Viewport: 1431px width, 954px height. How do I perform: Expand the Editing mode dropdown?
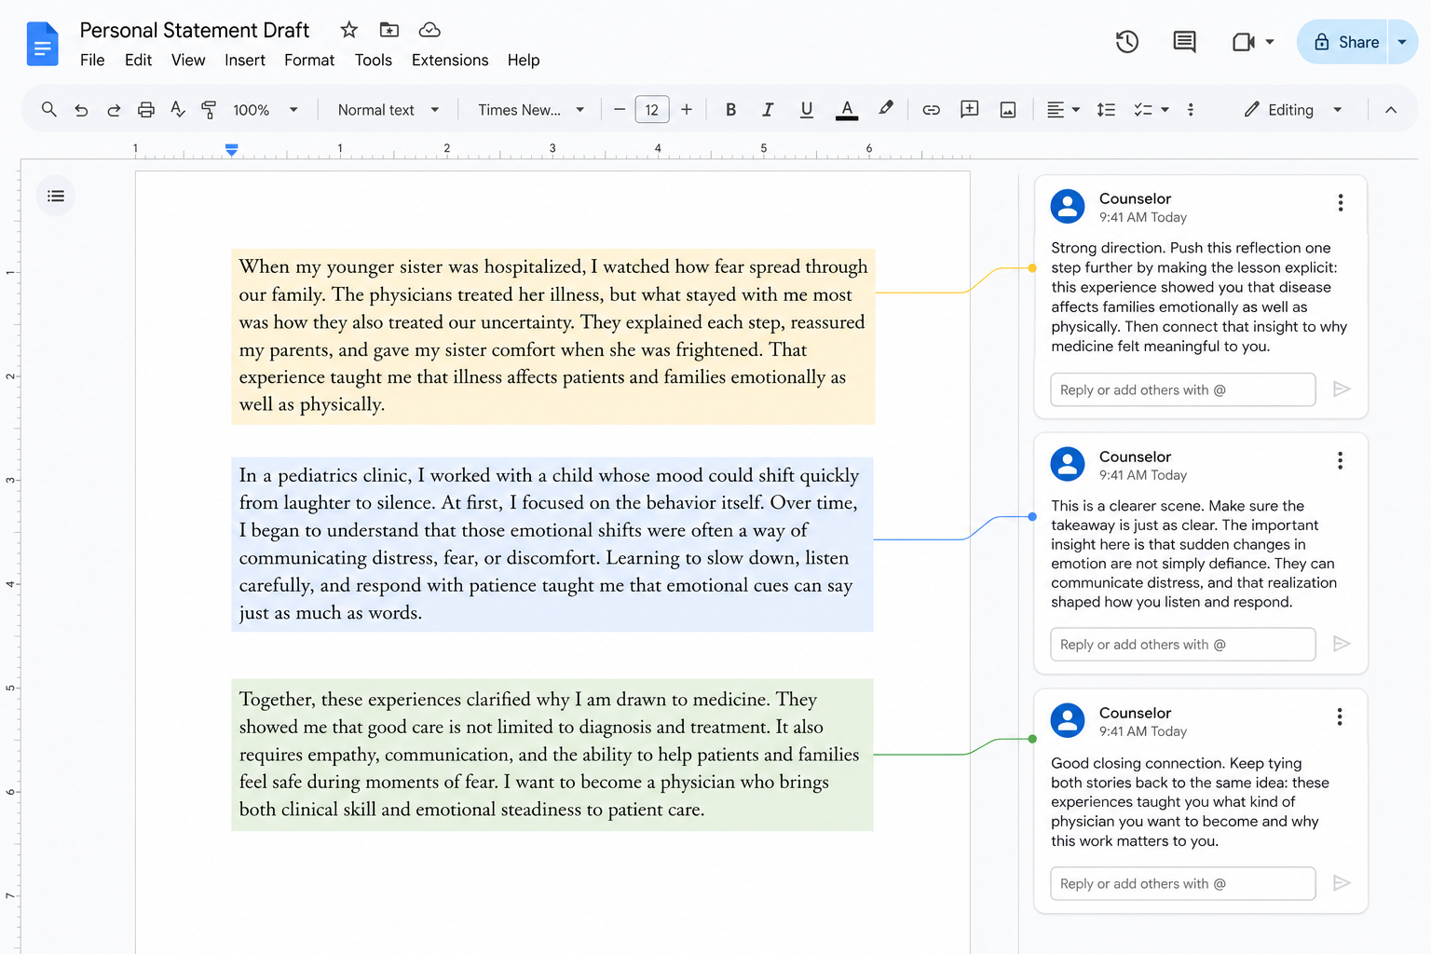click(x=1293, y=110)
